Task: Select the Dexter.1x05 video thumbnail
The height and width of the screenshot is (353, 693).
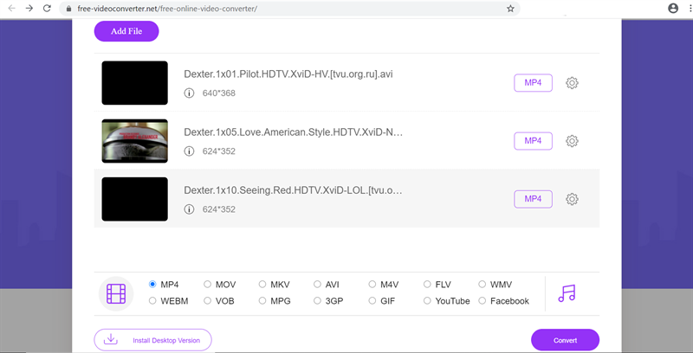Action: click(x=135, y=141)
